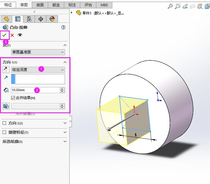Open the 草图基准面 start condition dropdown

click(38, 52)
